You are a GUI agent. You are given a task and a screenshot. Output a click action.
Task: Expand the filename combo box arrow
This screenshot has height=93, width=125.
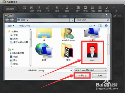pyautogui.click(x=71, y=70)
